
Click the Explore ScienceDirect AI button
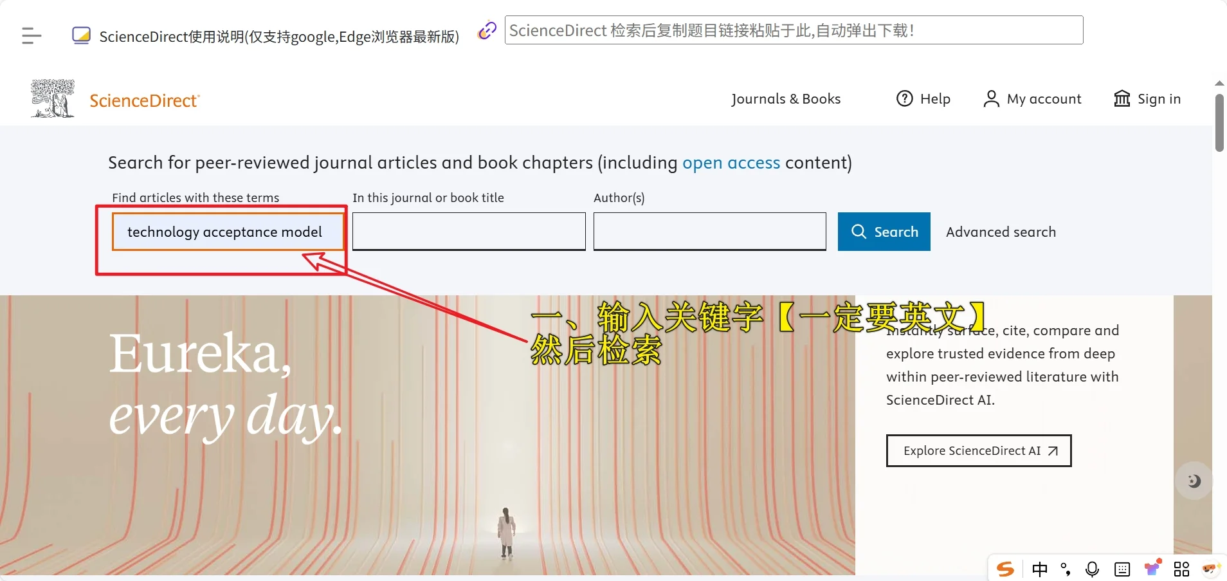(x=979, y=450)
